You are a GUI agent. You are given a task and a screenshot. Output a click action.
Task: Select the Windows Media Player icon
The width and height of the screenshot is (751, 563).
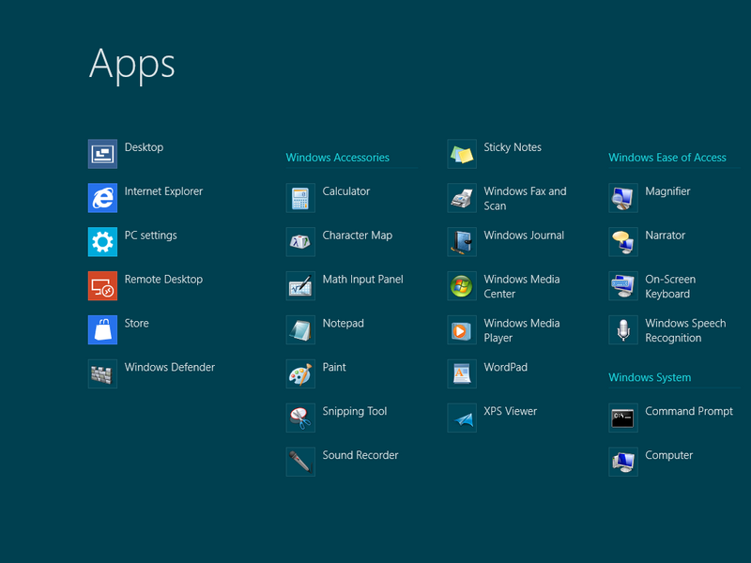[462, 330]
